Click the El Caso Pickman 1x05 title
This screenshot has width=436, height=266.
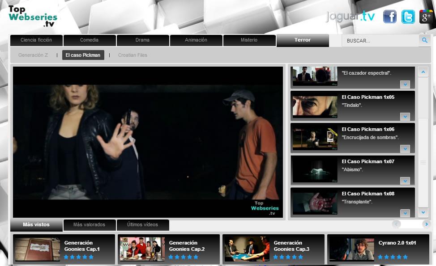(368, 97)
